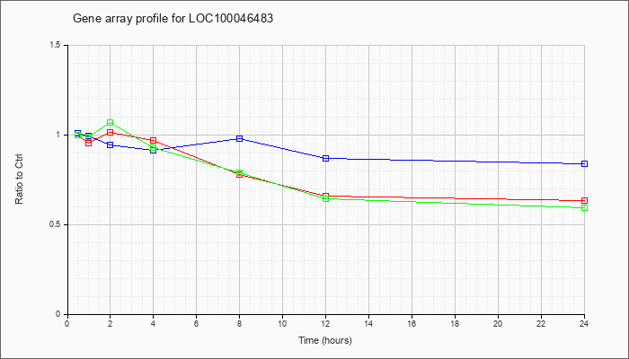Viewport: 629px width, 359px height.
Task: Select the red data marker at 24 hours
Action: (584, 200)
